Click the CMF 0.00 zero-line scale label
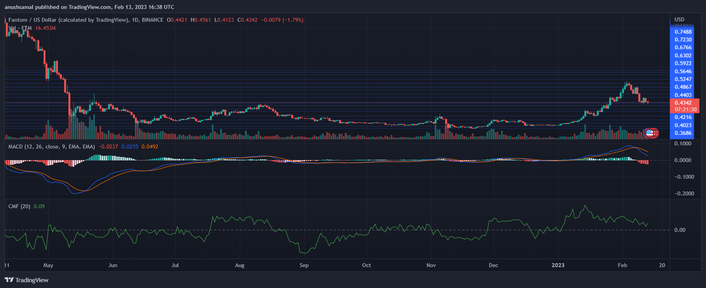Image resolution: width=706 pixels, height=288 pixels. pos(680,230)
